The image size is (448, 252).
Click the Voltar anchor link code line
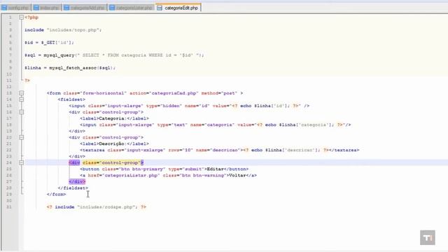coord(168,176)
